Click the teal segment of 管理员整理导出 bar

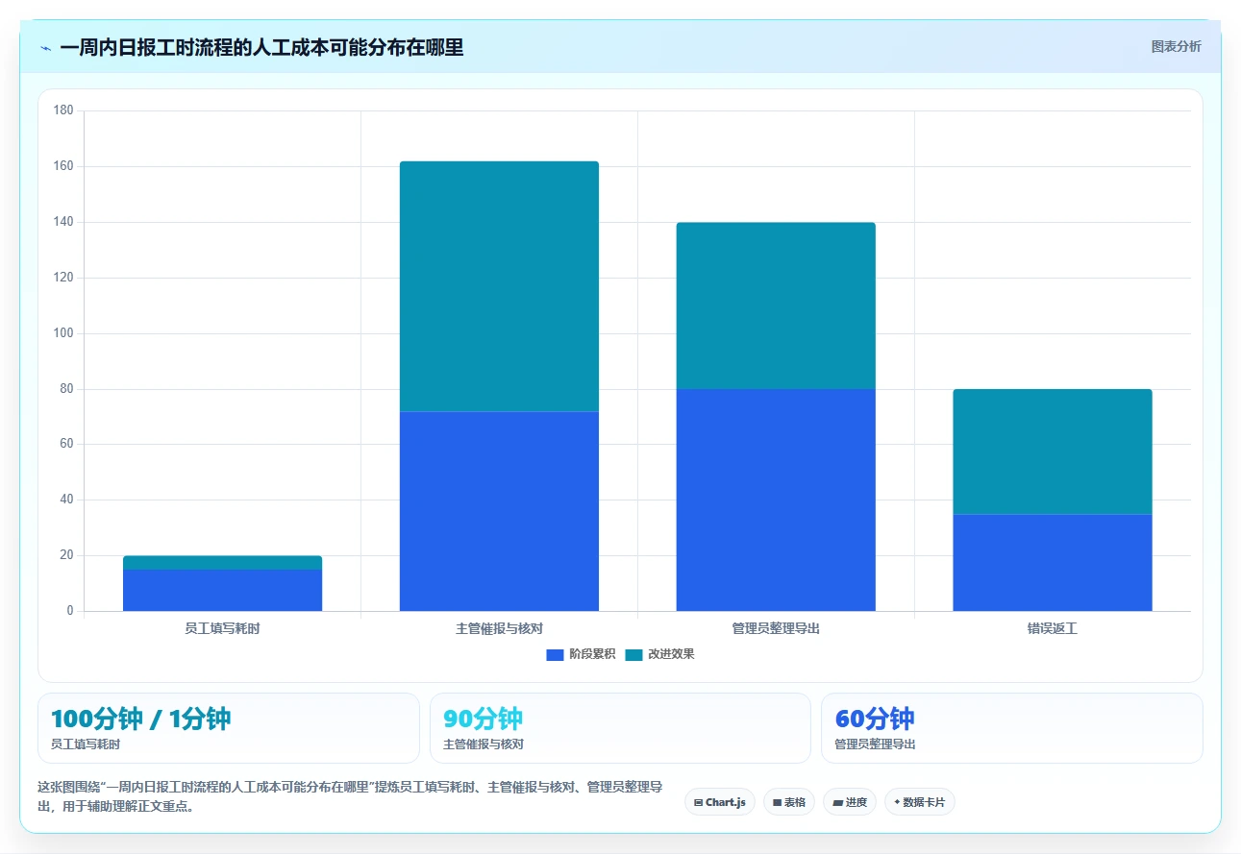776,305
